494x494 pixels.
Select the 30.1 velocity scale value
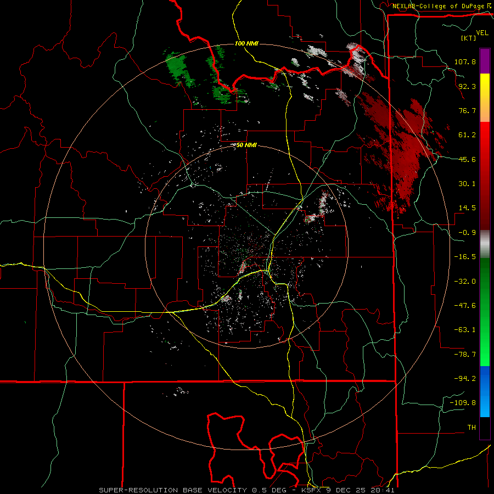(467, 184)
